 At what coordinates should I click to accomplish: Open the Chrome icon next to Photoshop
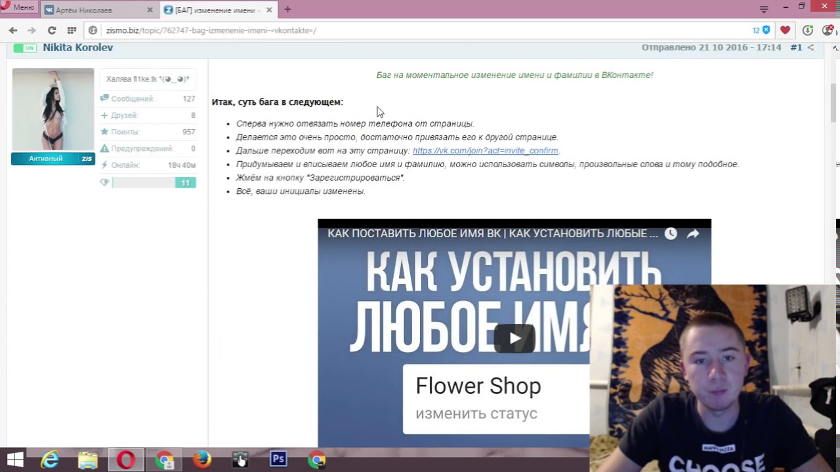click(316, 460)
